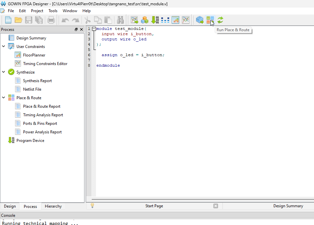Click the Open folder toolbar icon
Screen dimensions: 314x225
pos(18,20)
